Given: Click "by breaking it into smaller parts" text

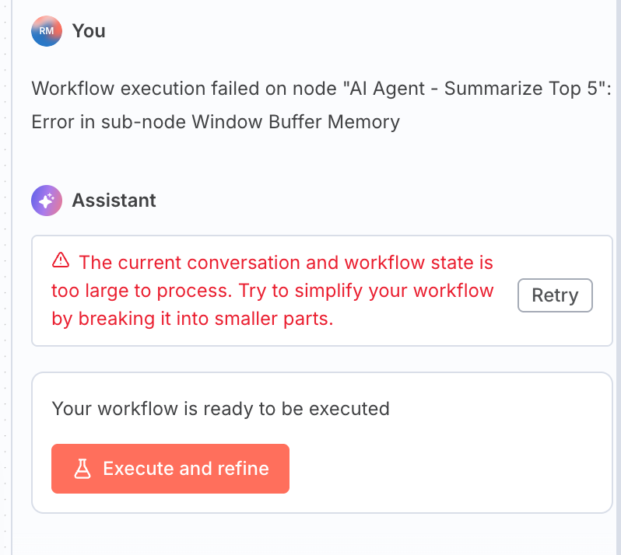Looking at the screenshot, I should [x=192, y=319].
